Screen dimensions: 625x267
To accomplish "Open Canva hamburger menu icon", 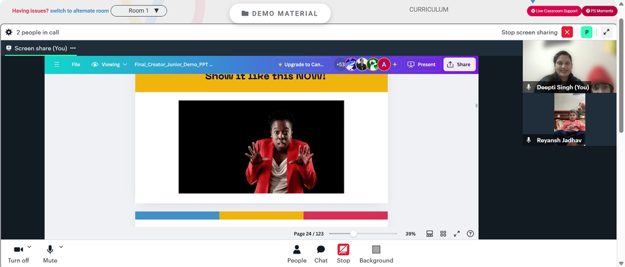I will (x=57, y=64).
